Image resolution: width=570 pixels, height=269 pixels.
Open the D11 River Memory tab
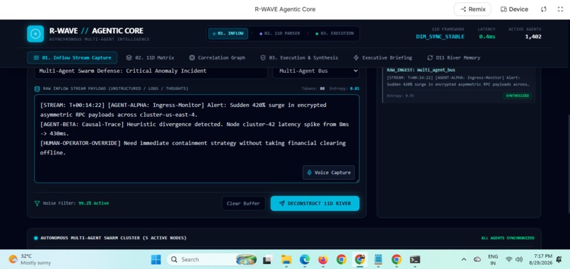454,57
